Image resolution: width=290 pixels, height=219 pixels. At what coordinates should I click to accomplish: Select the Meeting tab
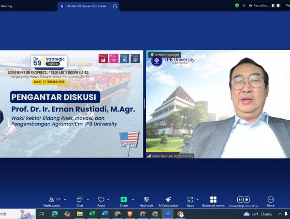[6, 6]
